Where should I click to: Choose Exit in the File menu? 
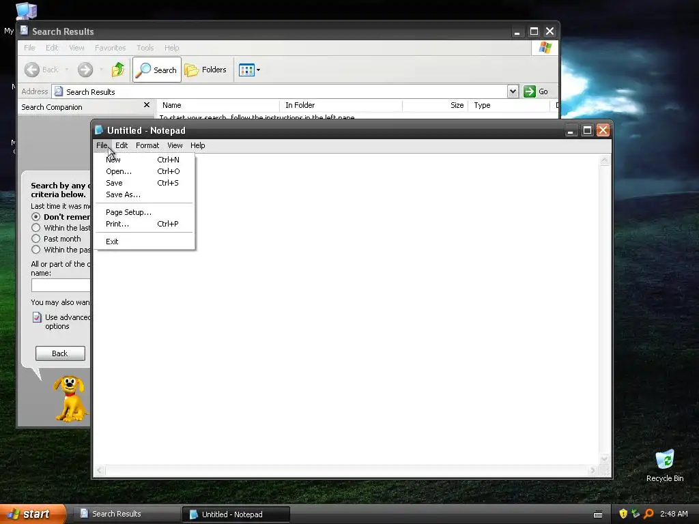click(145, 242)
